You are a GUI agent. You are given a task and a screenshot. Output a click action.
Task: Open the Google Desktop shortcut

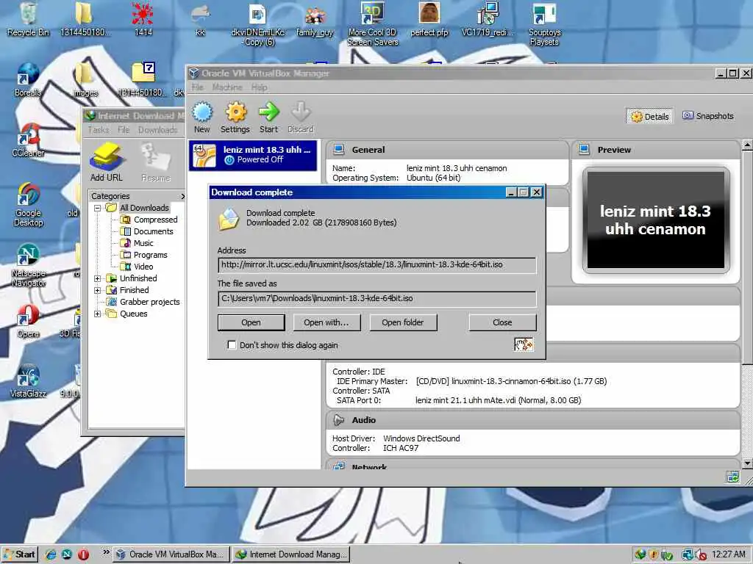point(29,205)
